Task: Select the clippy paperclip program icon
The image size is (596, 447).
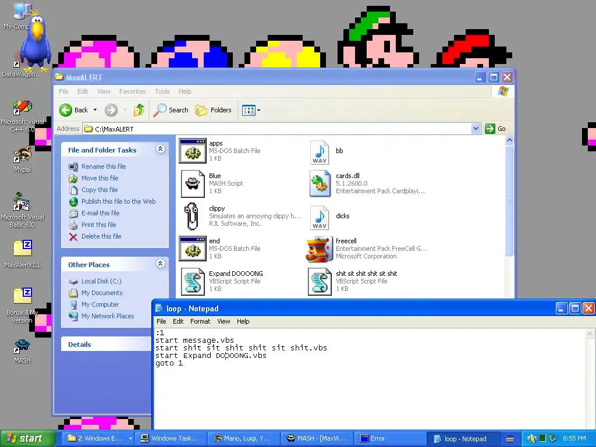Action: [191, 217]
